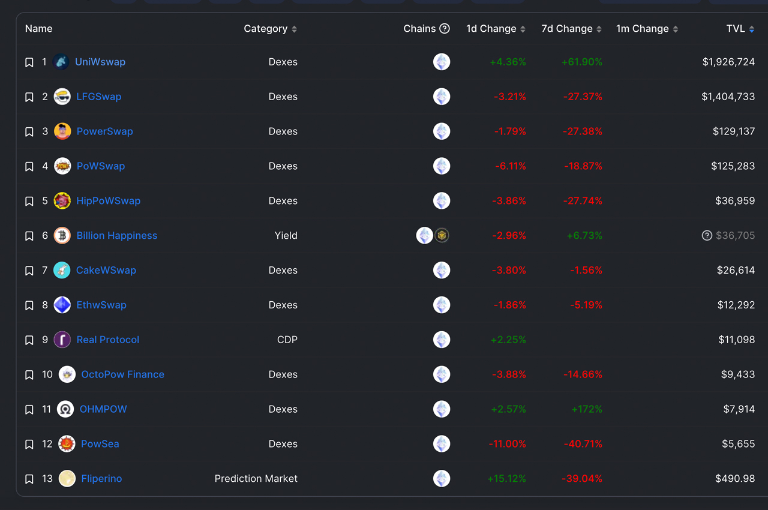Viewport: 768px width, 510px height.
Task: Click the Fliperino protocol logo
Action: (67, 478)
